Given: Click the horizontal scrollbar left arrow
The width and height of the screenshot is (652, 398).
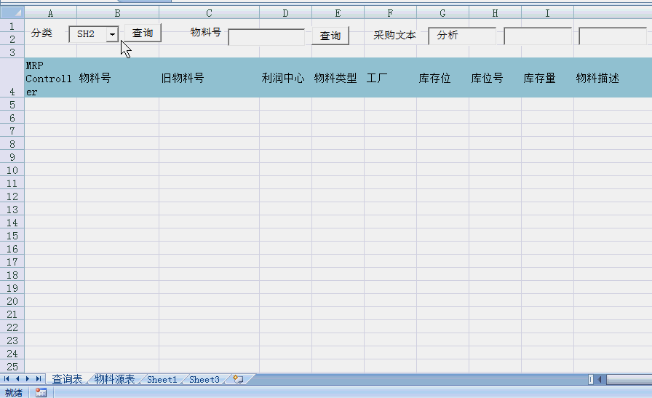Looking at the screenshot, I should (x=600, y=379).
